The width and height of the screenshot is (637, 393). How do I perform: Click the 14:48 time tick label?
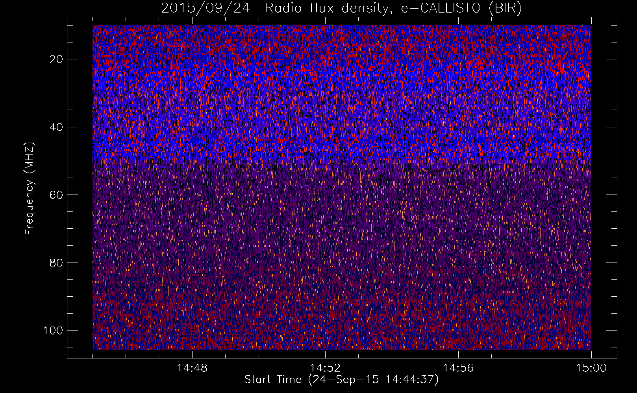[x=192, y=368]
